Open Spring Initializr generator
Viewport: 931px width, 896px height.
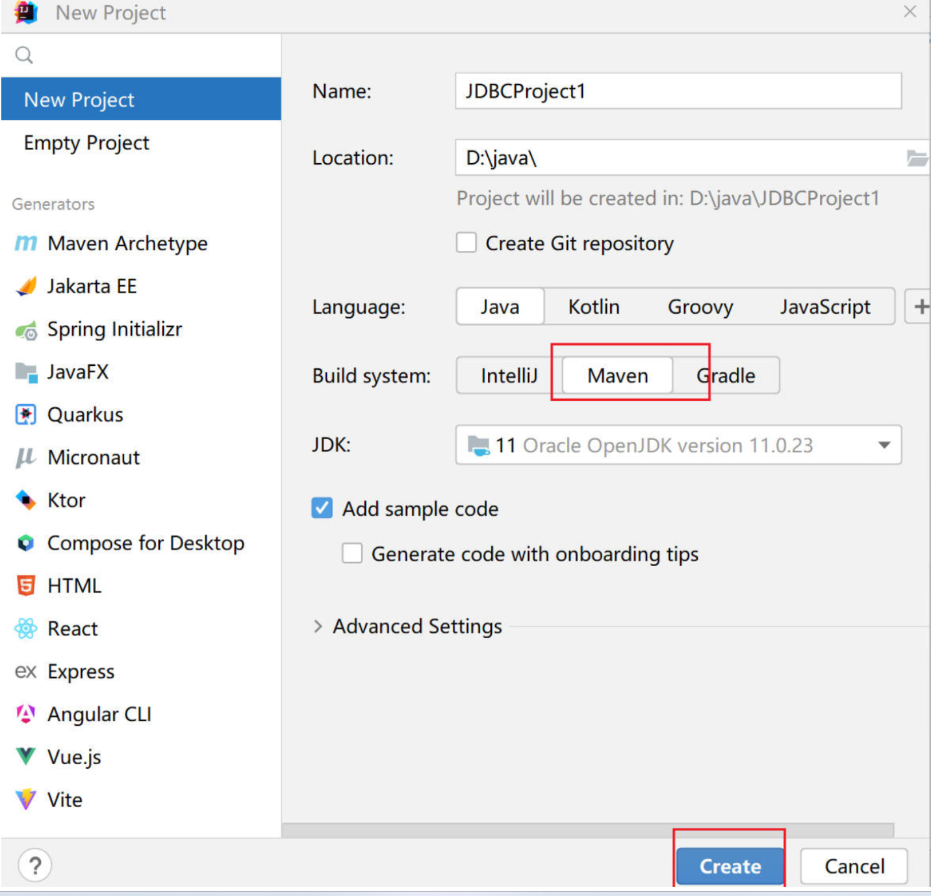pyautogui.click(x=141, y=329)
